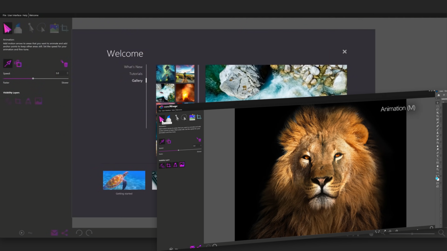
Task: Open What's New in the Welcome dialog
Action: pyautogui.click(x=133, y=67)
